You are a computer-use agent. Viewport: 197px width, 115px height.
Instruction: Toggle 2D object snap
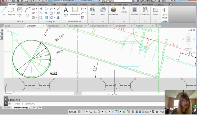pyautogui.click(x=117, y=112)
